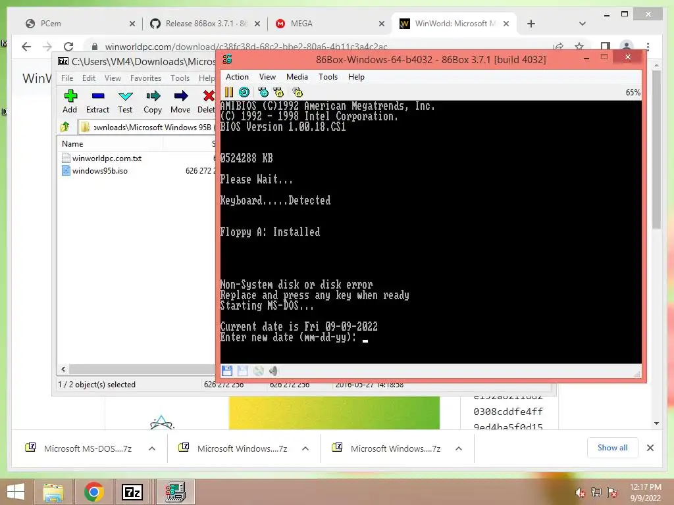This screenshot has height=505, width=674.
Task: Open 7-Zip from the taskbar
Action: (132, 492)
